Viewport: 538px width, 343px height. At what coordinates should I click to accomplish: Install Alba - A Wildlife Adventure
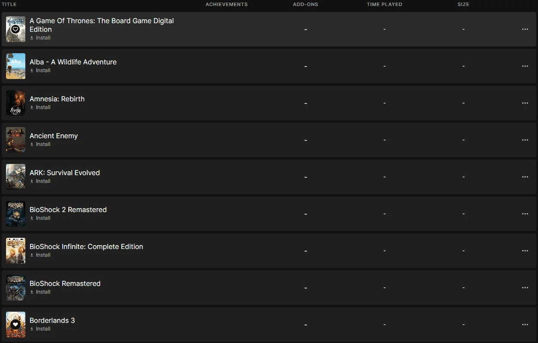pos(40,70)
